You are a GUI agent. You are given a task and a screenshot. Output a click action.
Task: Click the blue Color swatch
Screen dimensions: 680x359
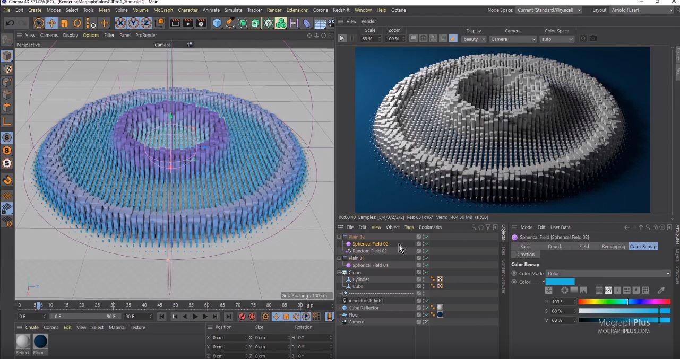pos(560,282)
